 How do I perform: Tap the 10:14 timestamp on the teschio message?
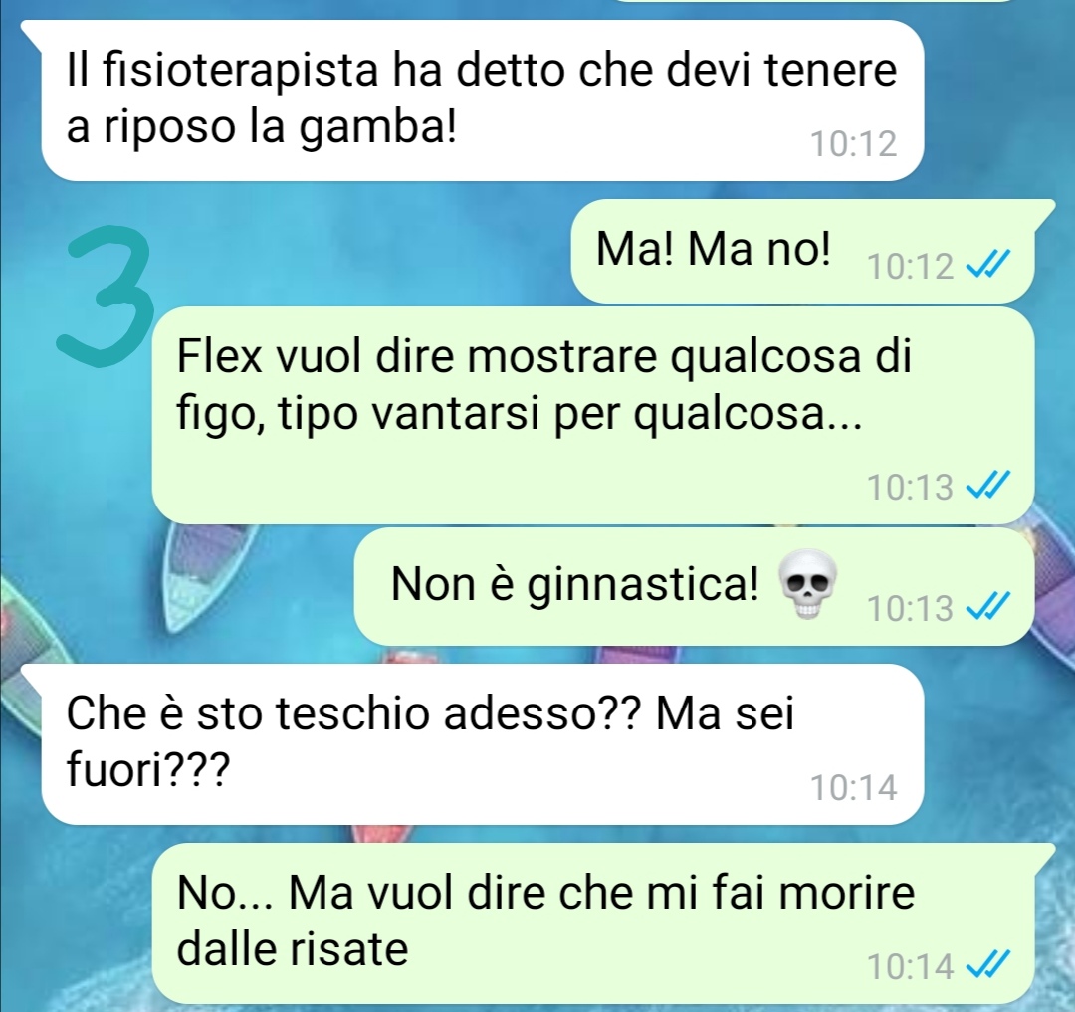click(854, 787)
